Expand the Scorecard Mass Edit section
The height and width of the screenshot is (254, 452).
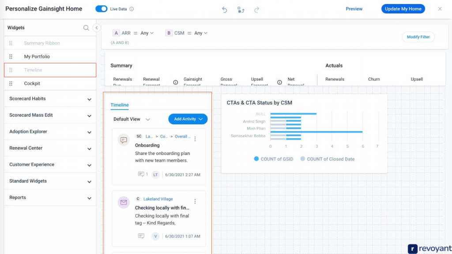50,115
